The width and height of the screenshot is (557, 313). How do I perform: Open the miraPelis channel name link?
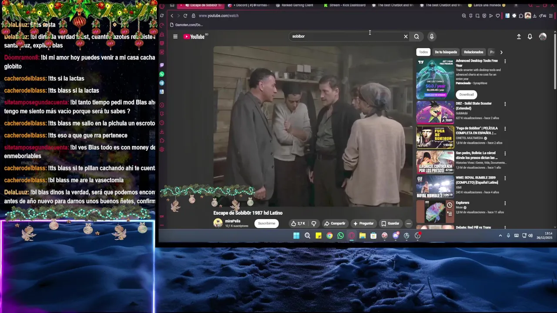point(233,221)
